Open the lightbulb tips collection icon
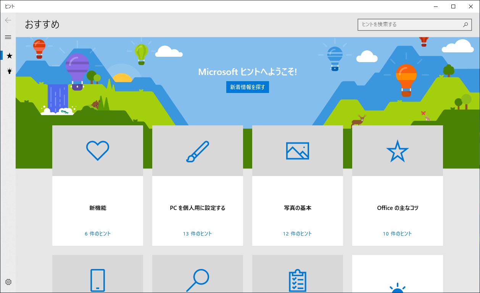Screen dimensions: 480x293 point(10,71)
